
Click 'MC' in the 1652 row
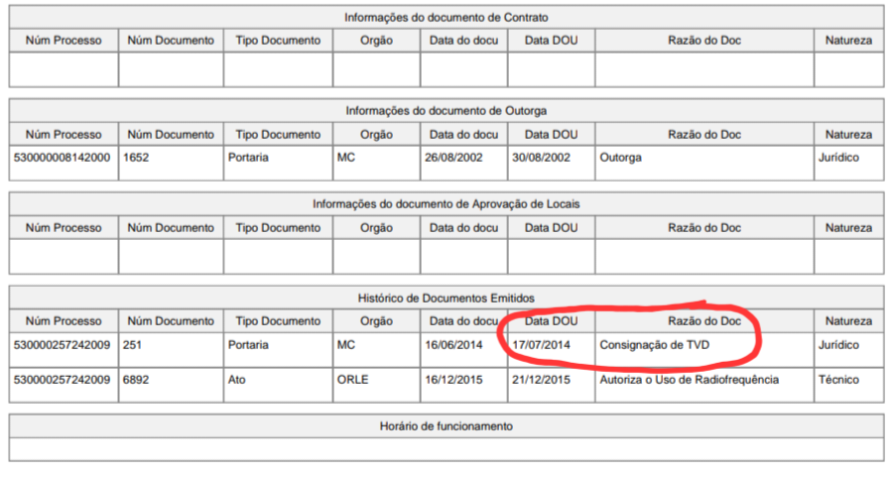tap(346, 158)
